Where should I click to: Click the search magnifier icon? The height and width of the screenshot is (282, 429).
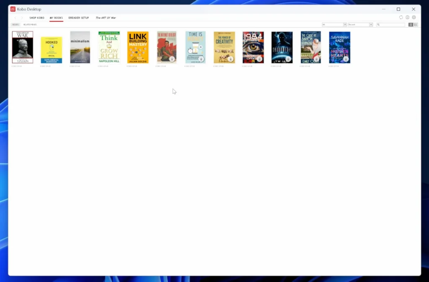378,25
